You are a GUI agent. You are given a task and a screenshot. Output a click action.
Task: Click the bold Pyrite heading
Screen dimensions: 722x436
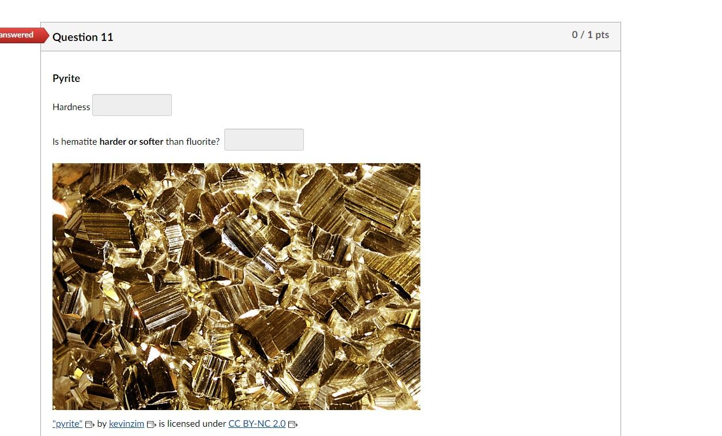click(66, 78)
